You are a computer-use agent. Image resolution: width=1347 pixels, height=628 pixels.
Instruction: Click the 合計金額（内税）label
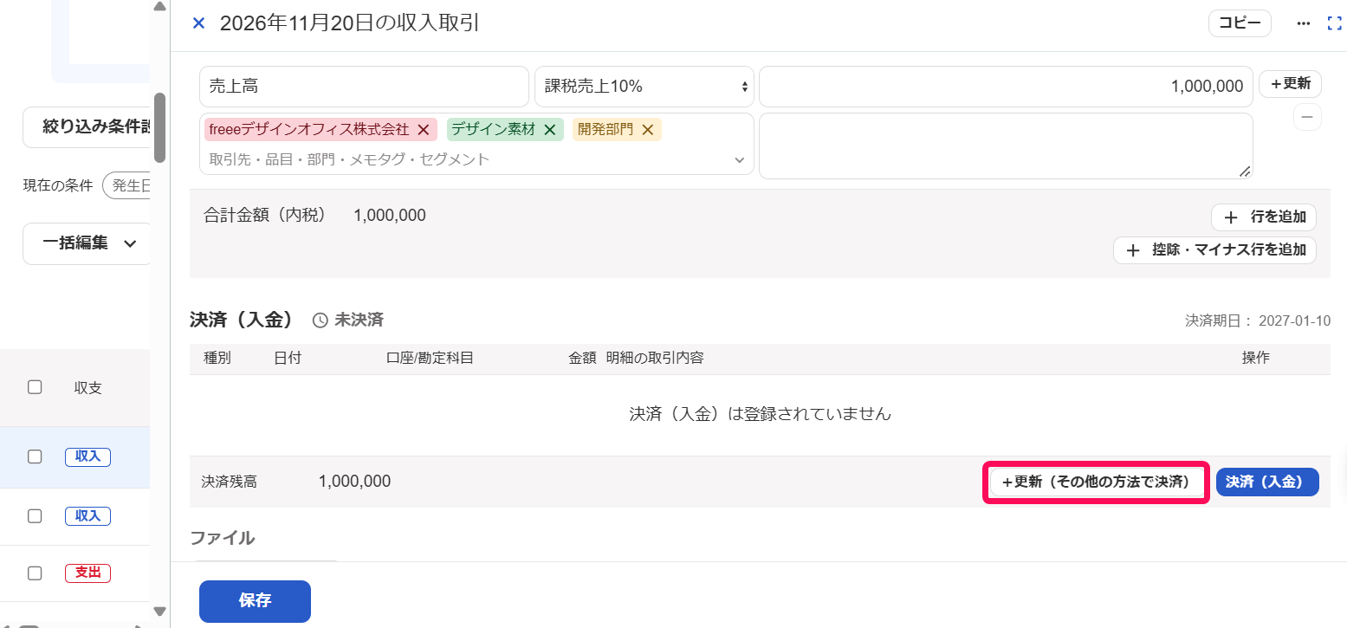point(265,215)
